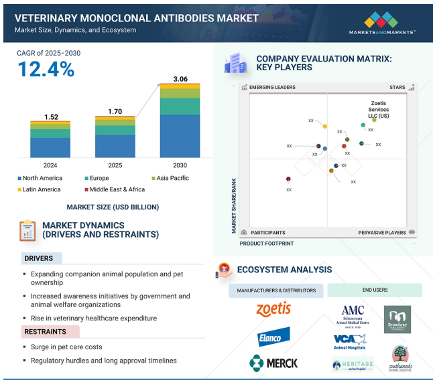Click the Market Dynamics clipboard icon

27,230
